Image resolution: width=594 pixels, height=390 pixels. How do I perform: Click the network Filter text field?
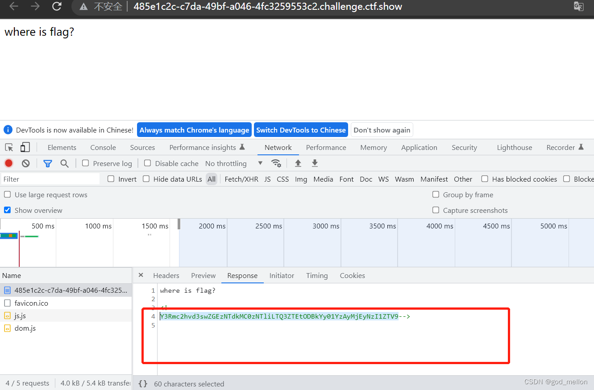tap(50, 179)
